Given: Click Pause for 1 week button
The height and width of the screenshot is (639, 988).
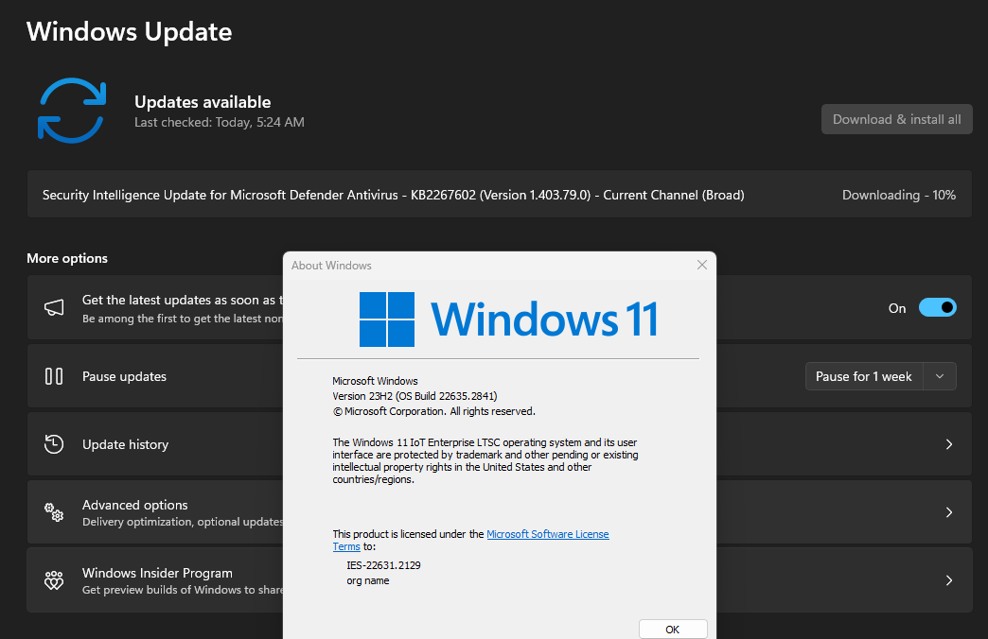Looking at the screenshot, I should coord(864,376).
